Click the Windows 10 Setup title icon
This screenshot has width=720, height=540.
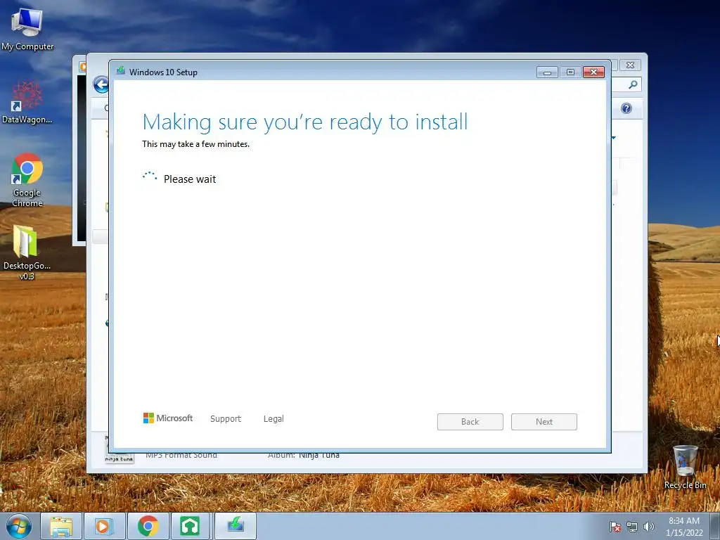[x=121, y=71]
